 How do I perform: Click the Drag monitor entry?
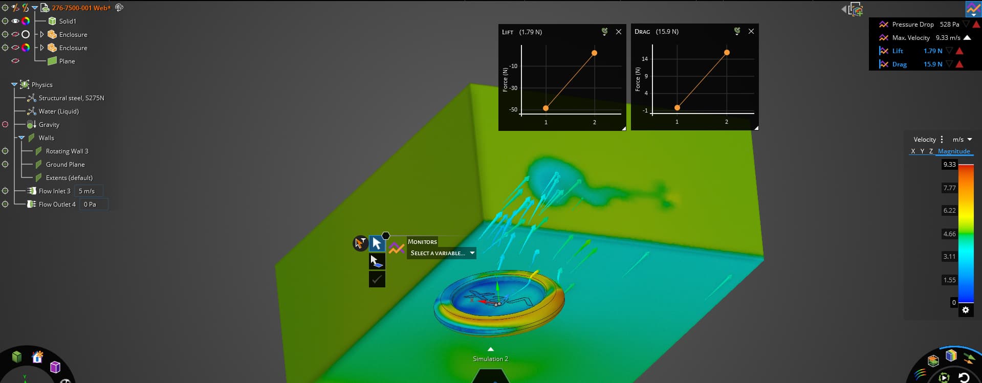point(899,64)
